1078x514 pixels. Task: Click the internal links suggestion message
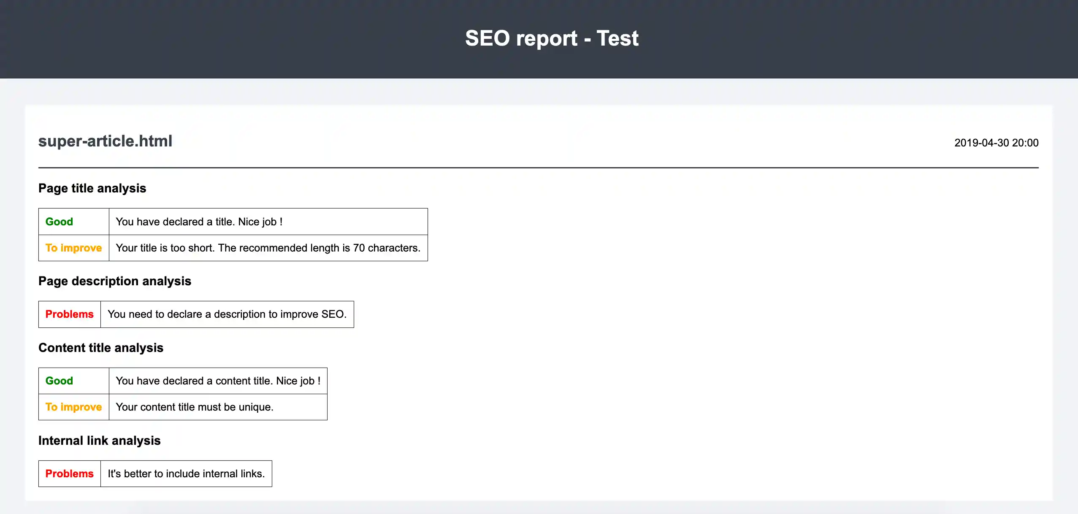[186, 473]
